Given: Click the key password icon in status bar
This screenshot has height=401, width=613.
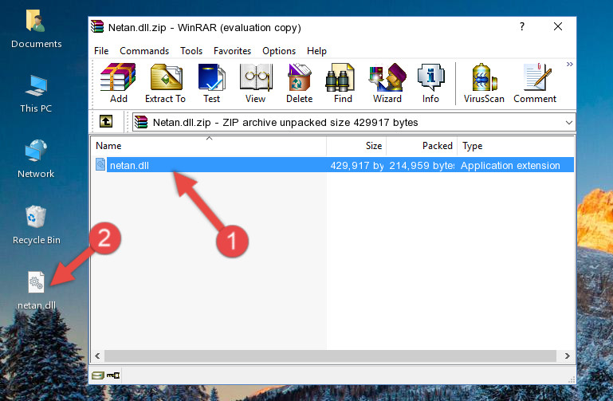Looking at the screenshot, I should pyautogui.click(x=113, y=375).
